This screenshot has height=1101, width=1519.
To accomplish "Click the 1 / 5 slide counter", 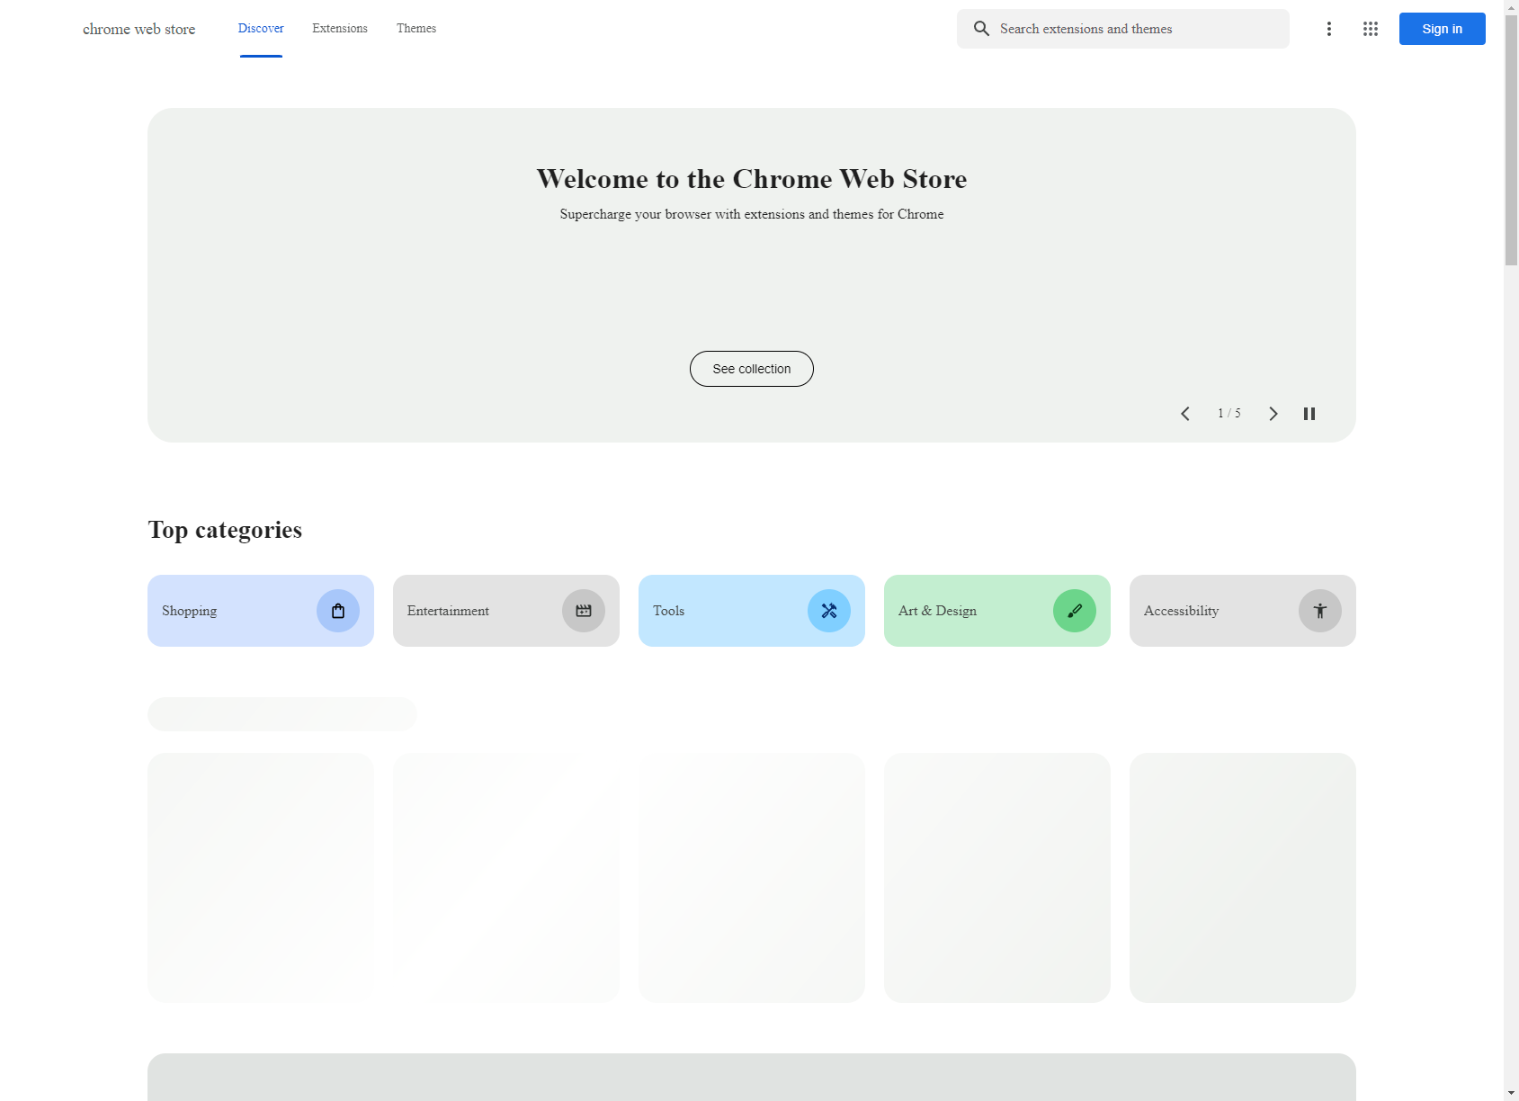I will (x=1229, y=414).
